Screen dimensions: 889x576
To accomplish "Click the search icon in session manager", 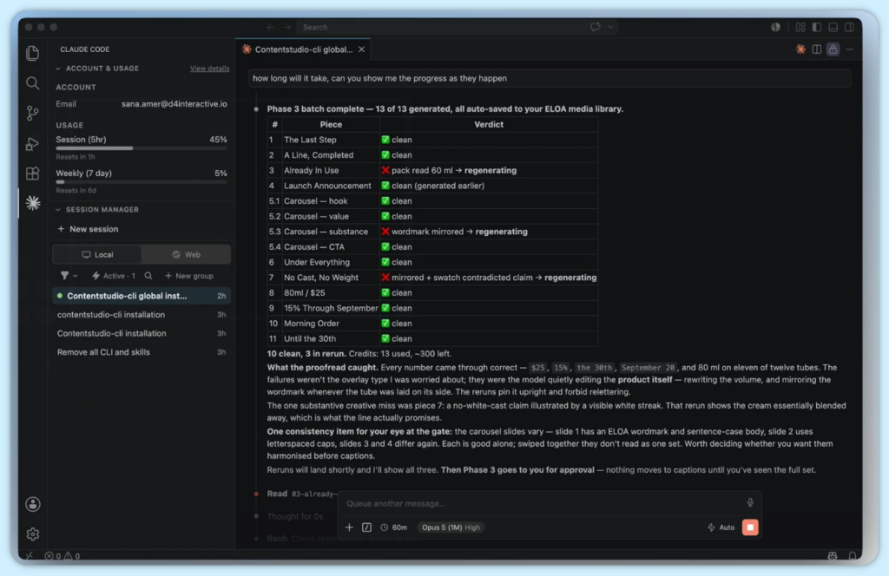I will click(148, 276).
